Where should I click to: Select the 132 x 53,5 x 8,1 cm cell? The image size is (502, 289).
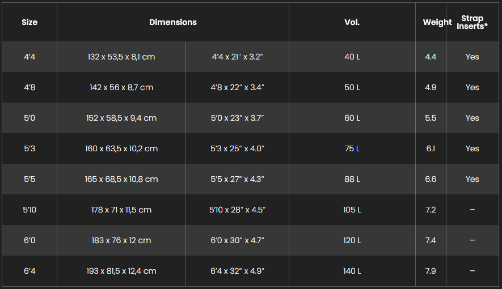tap(121, 57)
